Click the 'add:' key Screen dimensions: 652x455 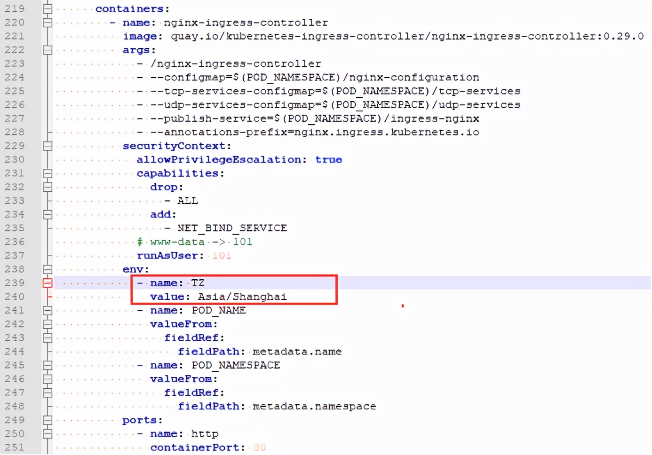point(163,214)
